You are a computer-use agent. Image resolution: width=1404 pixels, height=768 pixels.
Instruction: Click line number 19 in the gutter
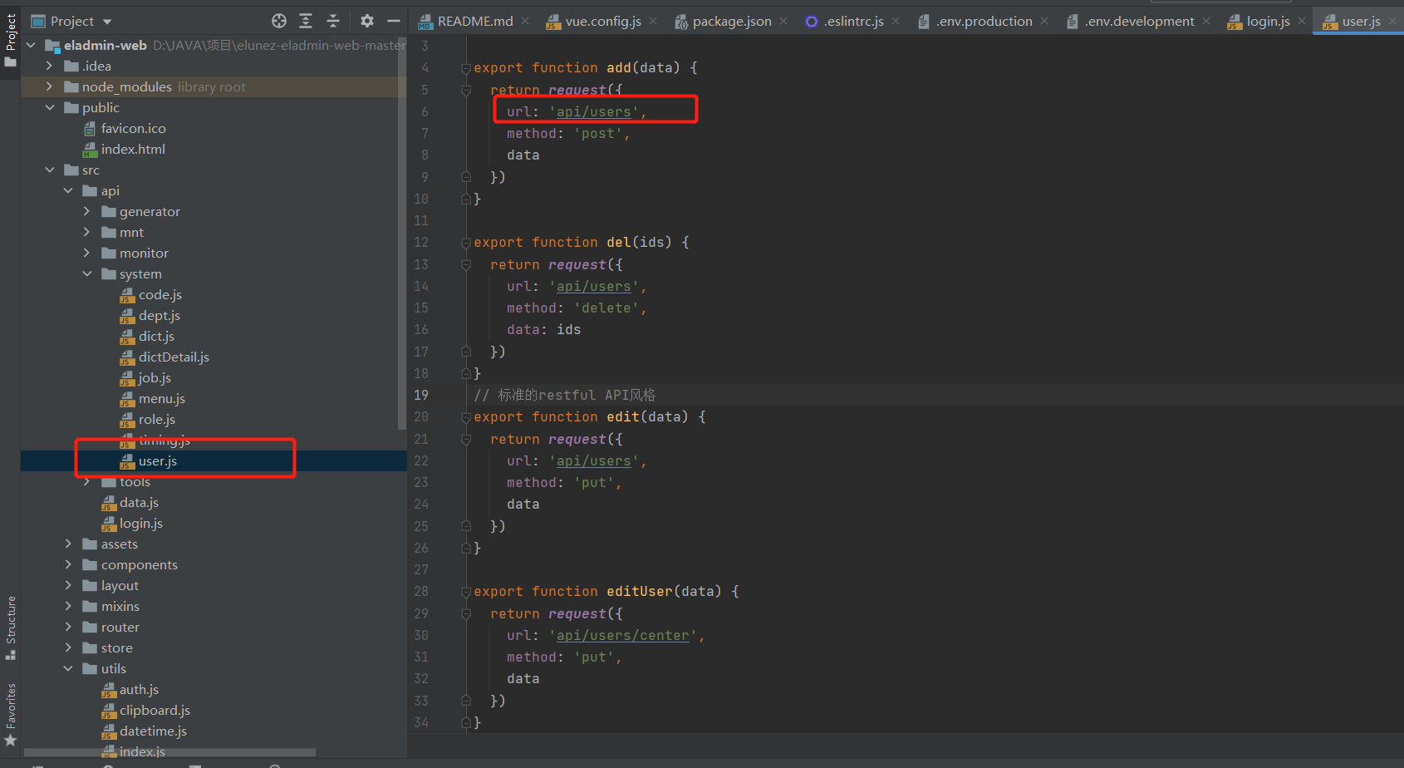[421, 395]
